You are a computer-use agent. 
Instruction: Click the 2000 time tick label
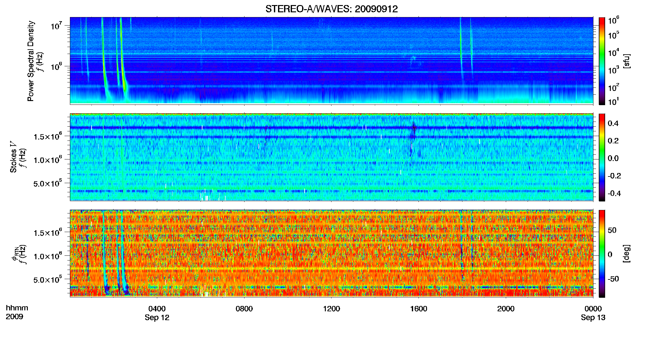506,309
